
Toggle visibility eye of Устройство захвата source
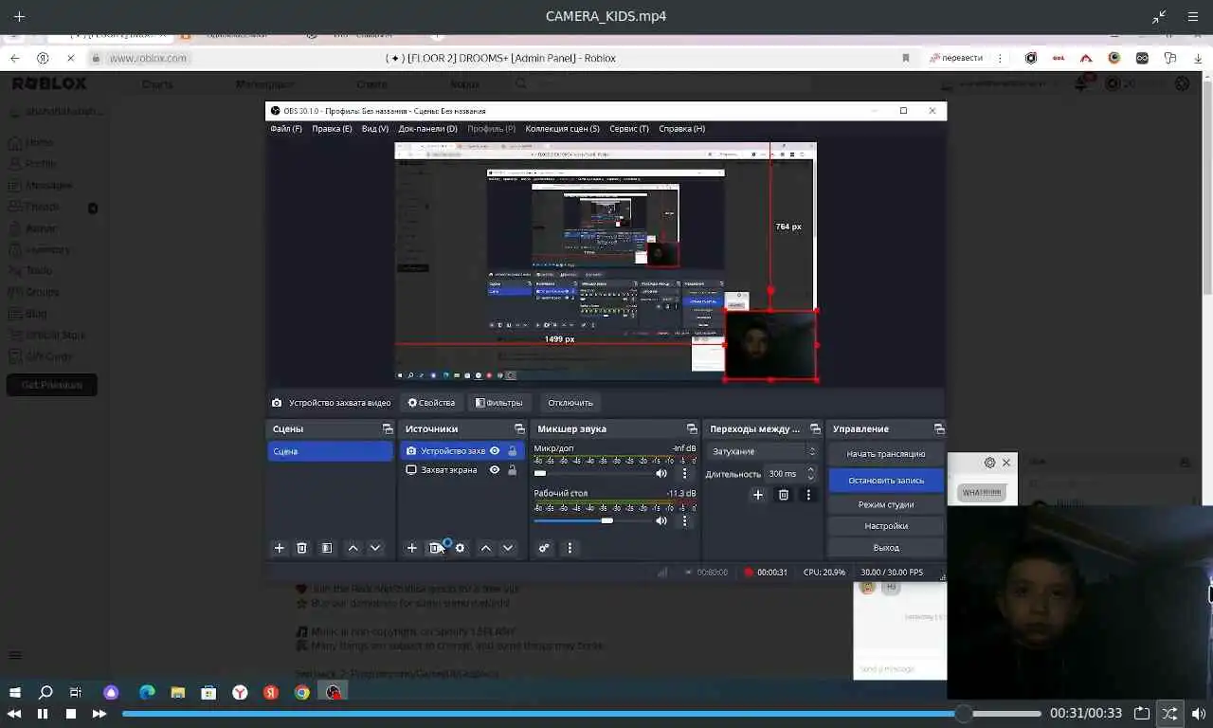[495, 451]
